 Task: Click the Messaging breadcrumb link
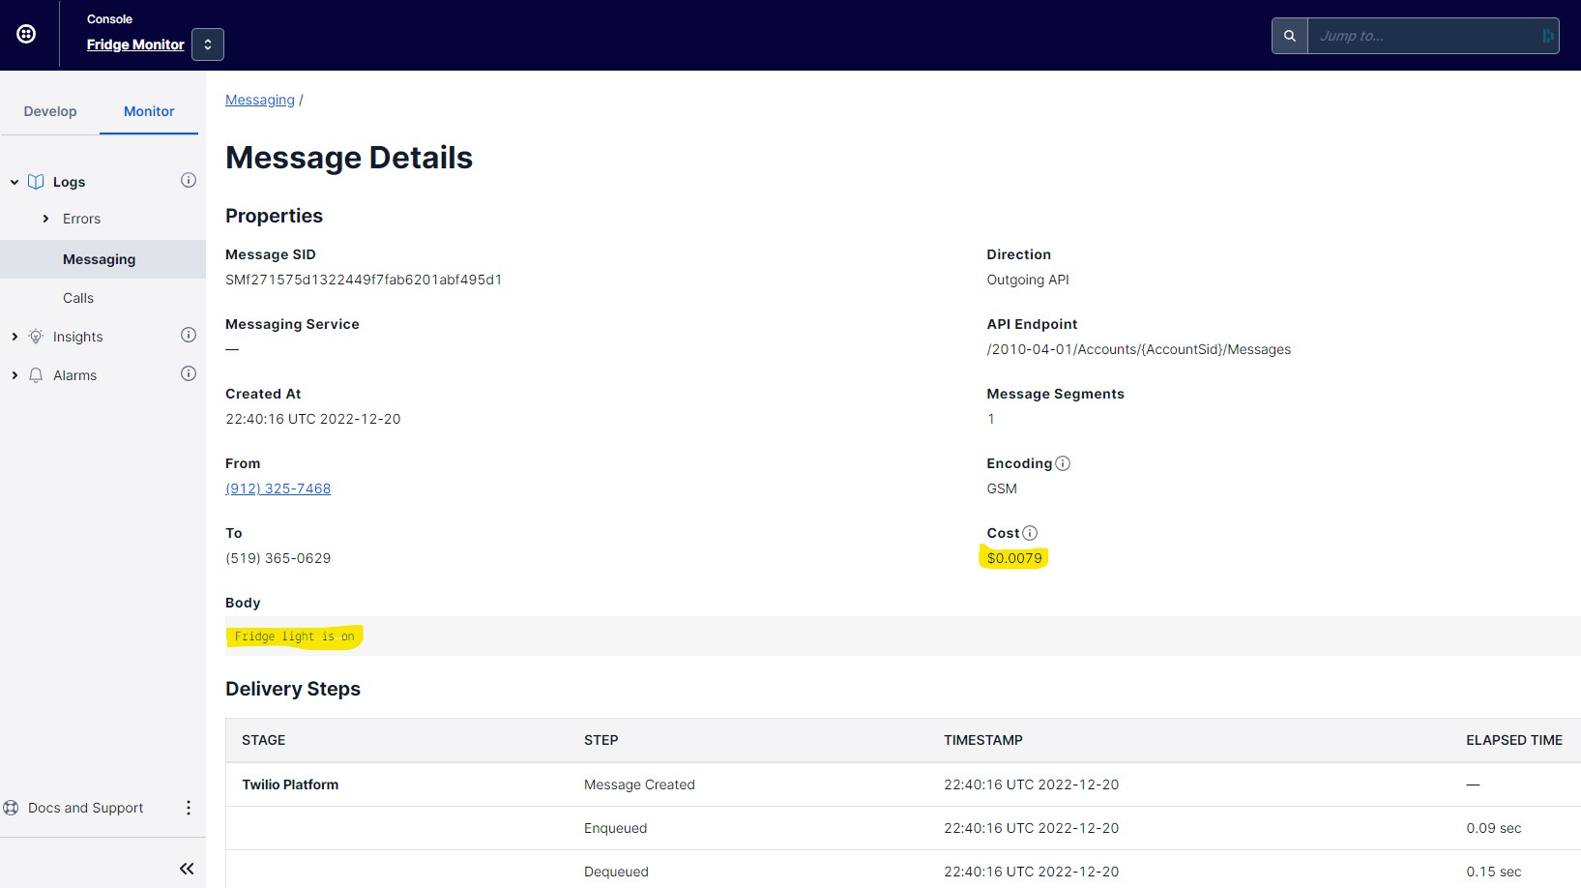tap(259, 100)
